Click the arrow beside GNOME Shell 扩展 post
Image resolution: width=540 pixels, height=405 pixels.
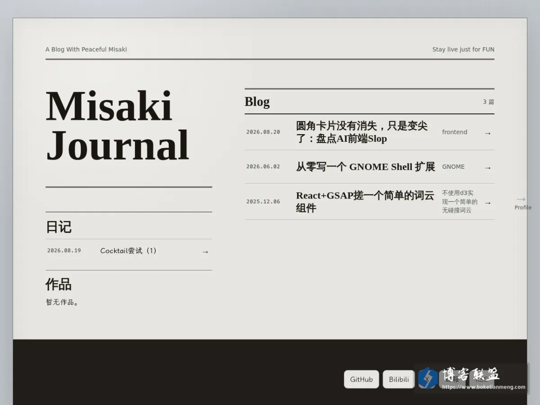pos(488,168)
